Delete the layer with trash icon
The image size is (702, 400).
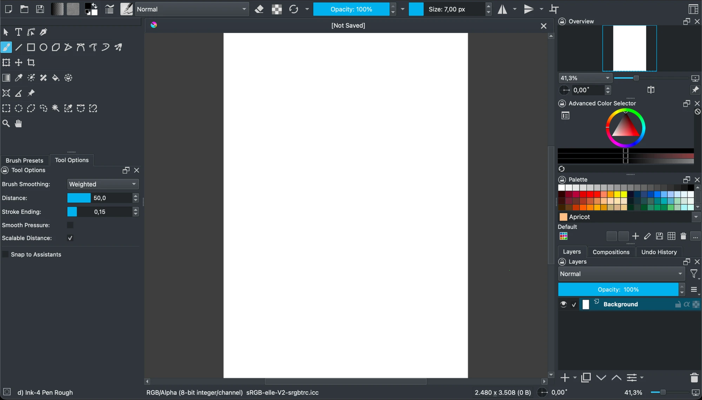[x=694, y=378]
